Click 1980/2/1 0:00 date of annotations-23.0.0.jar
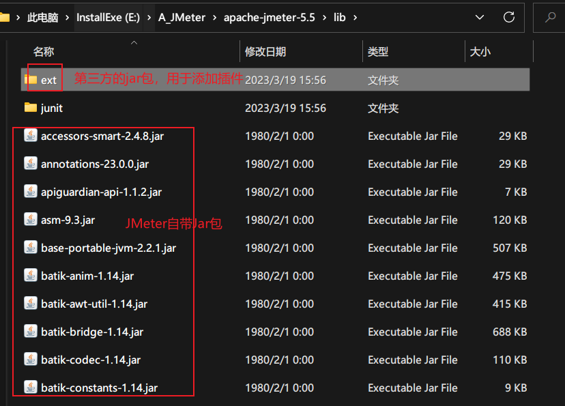The width and height of the screenshot is (565, 406). click(x=279, y=164)
